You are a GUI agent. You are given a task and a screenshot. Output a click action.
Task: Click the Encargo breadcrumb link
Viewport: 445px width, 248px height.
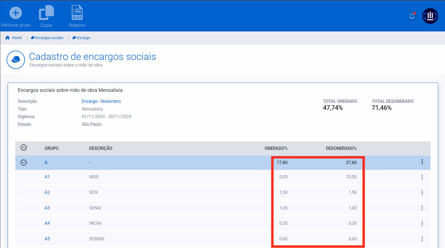point(83,38)
